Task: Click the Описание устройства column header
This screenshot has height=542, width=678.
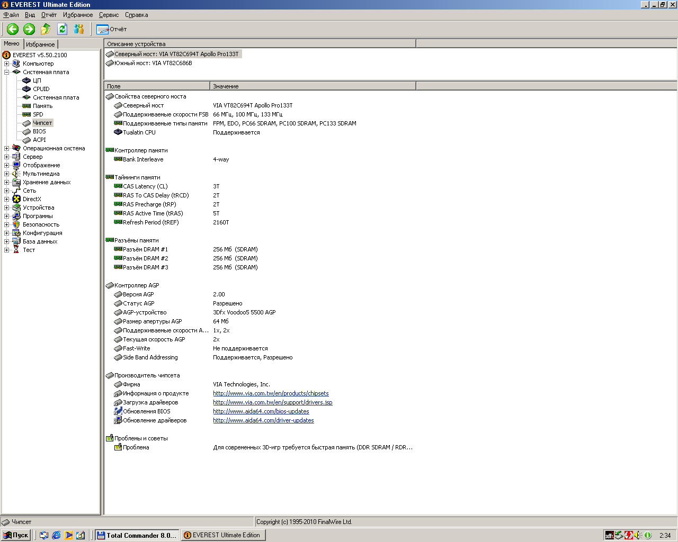Action: (260, 44)
